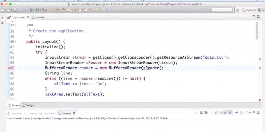Open the New Java Class dropdown arrow
265x132 pixels.
(59, 10)
